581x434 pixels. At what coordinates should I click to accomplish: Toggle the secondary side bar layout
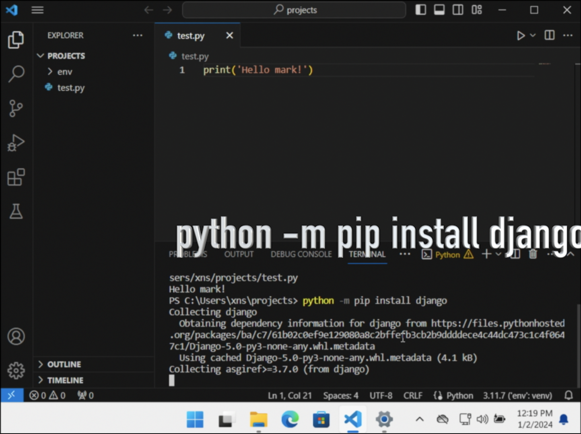tap(458, 10)
